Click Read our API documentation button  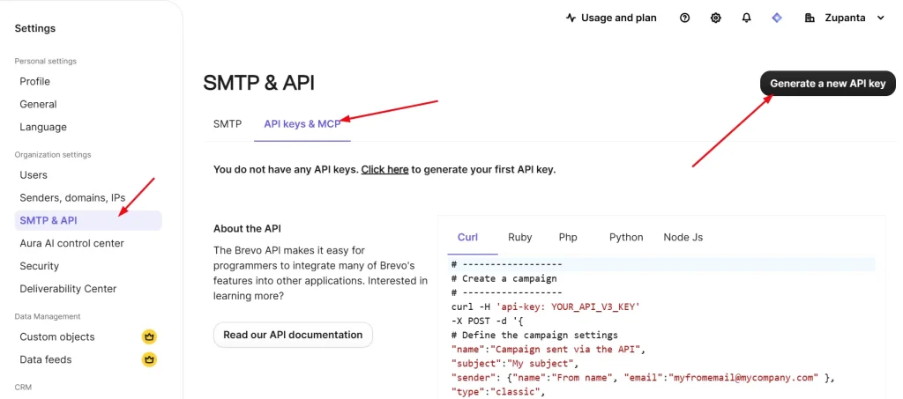293,335
